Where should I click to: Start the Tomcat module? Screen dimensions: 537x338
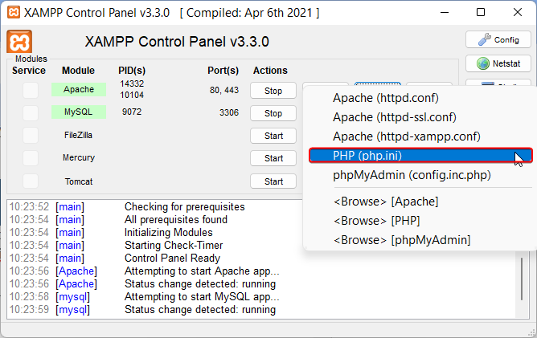click(x=273, y=181)
